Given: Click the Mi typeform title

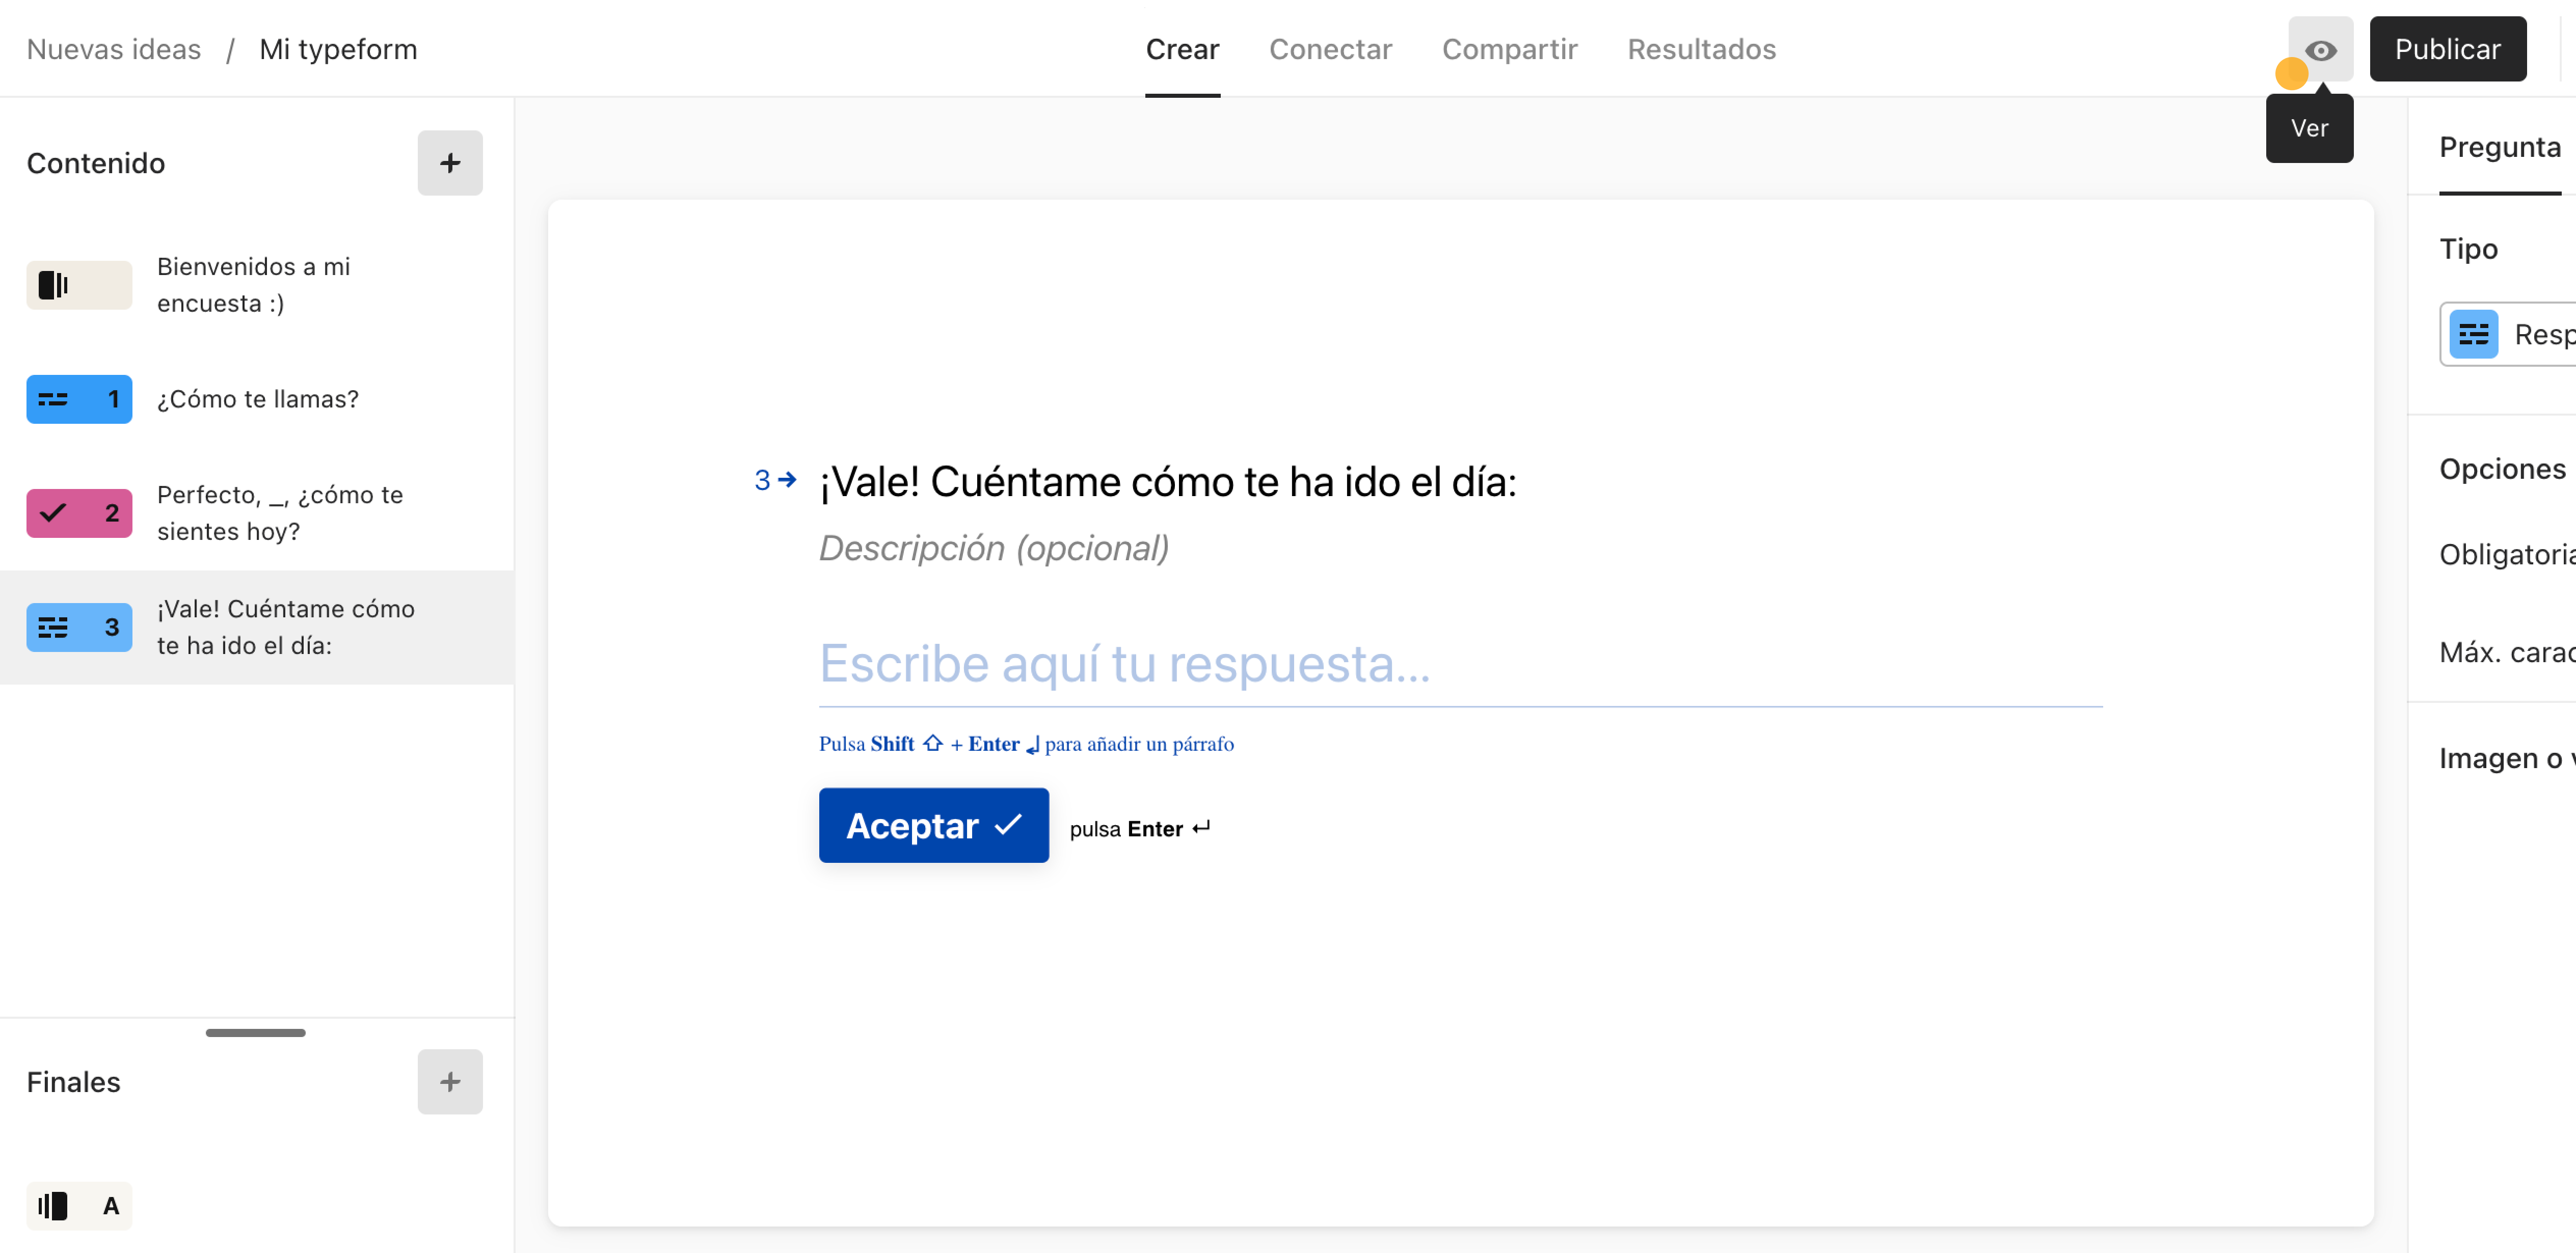Looking at the screenshot, I should tap(338, 49).
